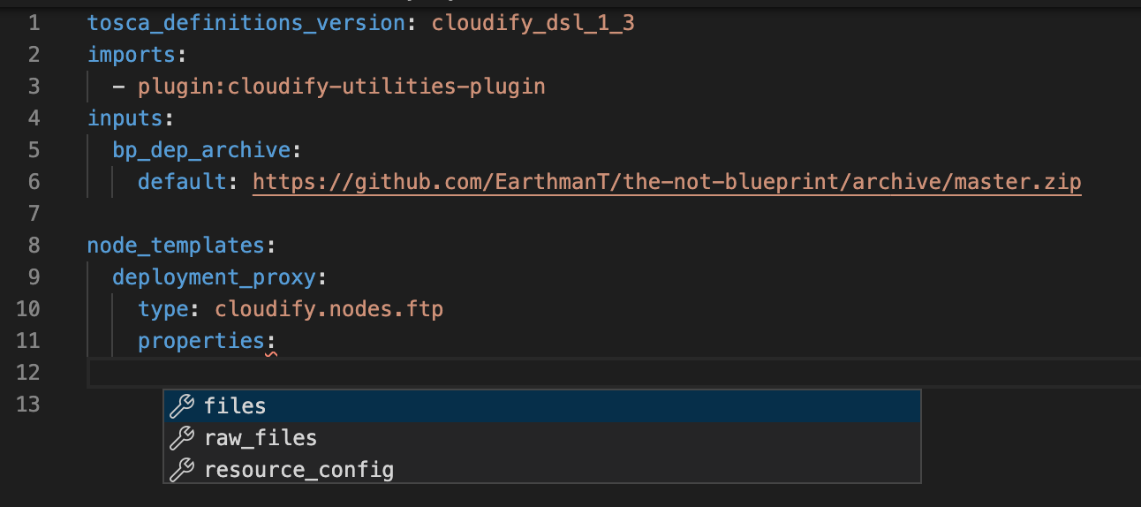Select the 'files' autocomplete suggestion

point(542,405)
